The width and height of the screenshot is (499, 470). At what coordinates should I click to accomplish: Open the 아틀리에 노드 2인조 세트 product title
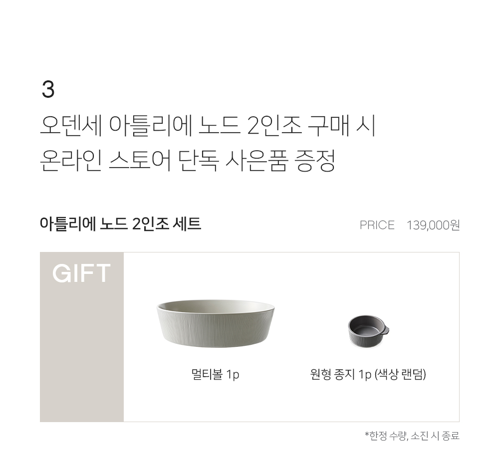tap(120, 224)
